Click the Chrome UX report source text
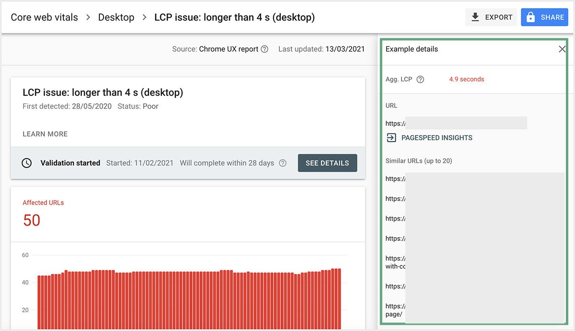The width and height of the screenshot is (575, 331). [229, 49]
